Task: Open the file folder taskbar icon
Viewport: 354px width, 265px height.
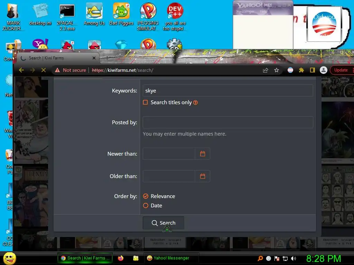Action: pyautogui.click(x=136, y=258)
